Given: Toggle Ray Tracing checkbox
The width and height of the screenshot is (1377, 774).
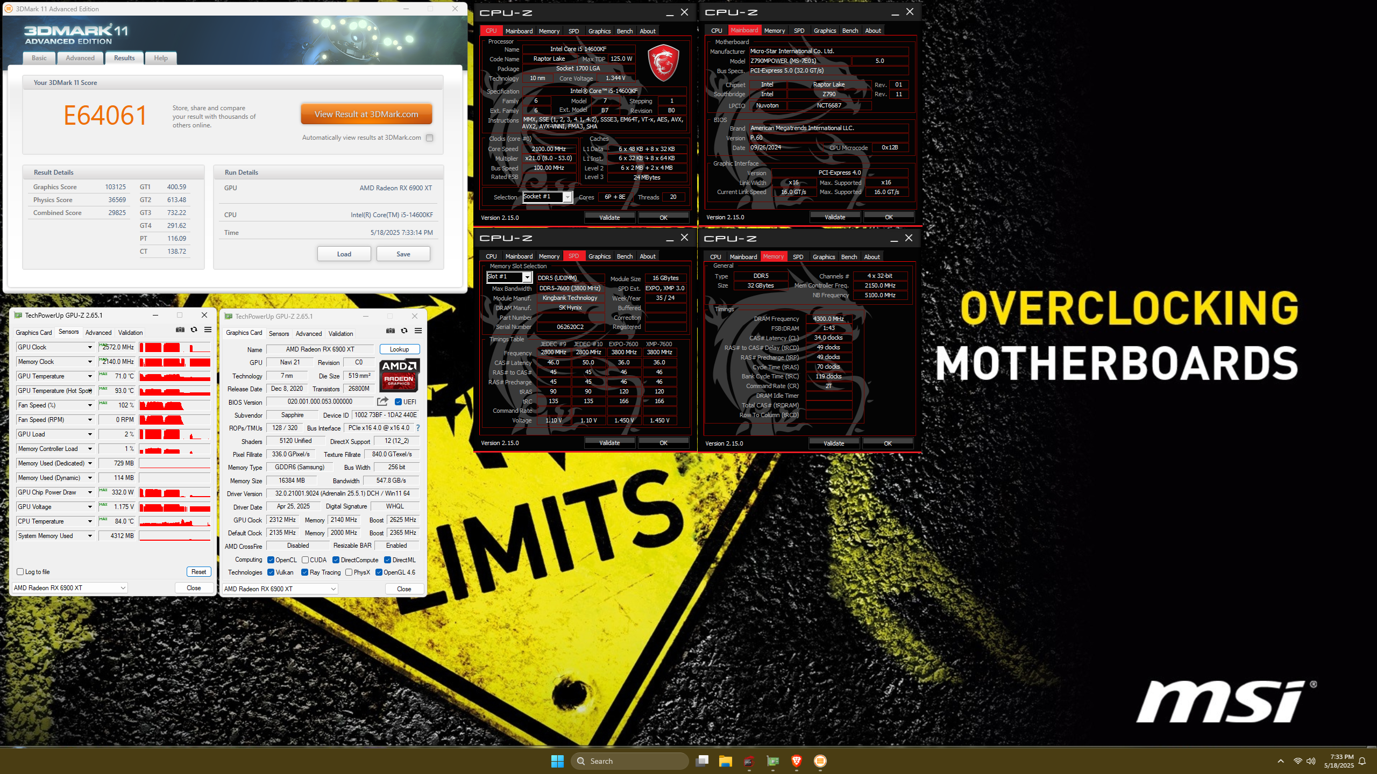Looking at the screenshot, I should tap(305, 572).
